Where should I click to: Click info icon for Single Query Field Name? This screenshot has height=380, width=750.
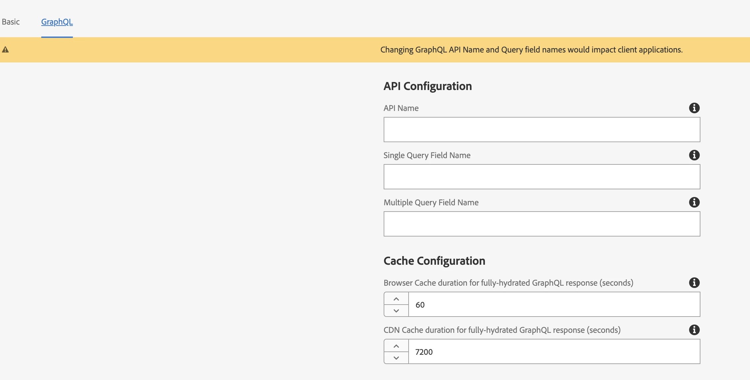pos(694,155)
